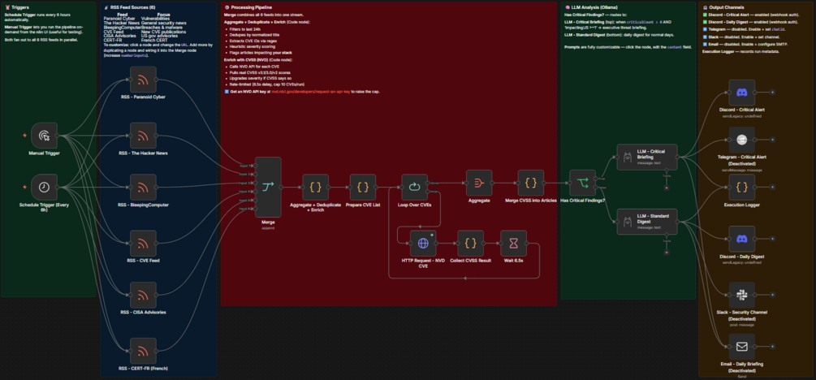The image size is (816, 380).
Task: Click the 'CISA Advisories' feed table row
Action: click(x=140, y=36)
